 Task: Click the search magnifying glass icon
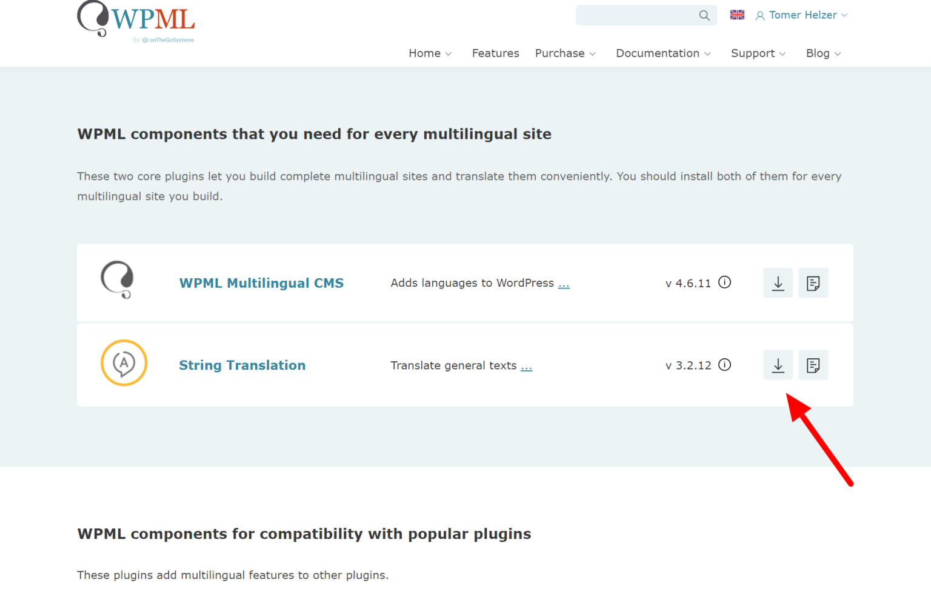pos(704,15)
